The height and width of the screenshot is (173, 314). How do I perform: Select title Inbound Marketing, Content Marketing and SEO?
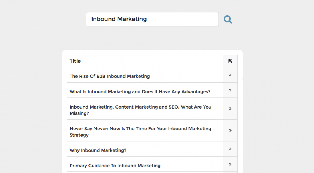(140, 110)
